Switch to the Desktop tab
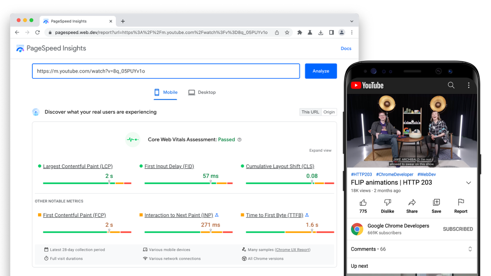 202,92
